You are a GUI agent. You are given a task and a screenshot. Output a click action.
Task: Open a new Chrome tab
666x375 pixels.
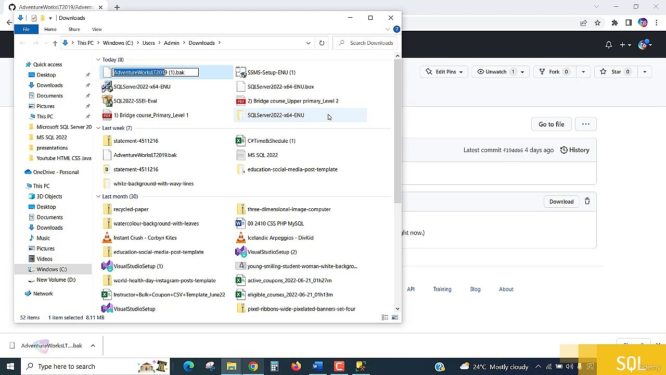(x=117, y=7)
